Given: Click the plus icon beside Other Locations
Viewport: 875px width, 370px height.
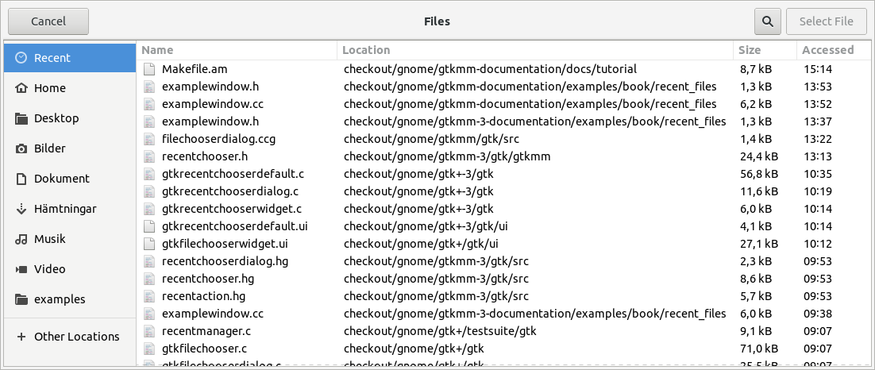Looking at the screenshot, I should pos(21,337).
